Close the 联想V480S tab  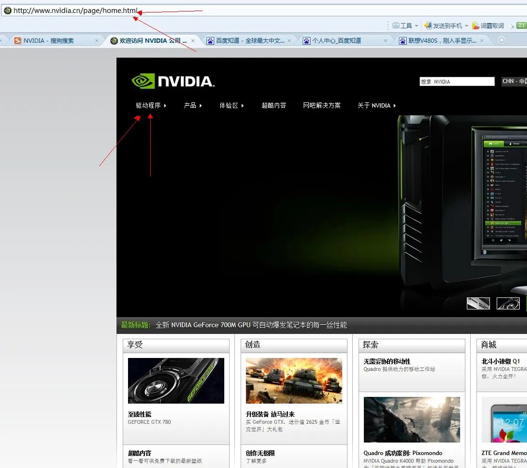[x=482, y=40]
